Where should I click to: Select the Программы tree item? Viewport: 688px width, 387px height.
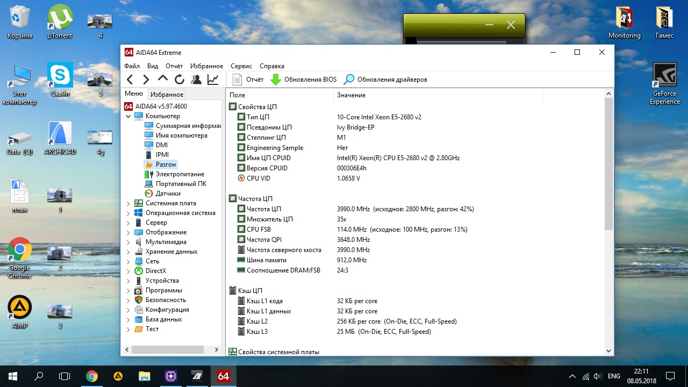[159, 290]
